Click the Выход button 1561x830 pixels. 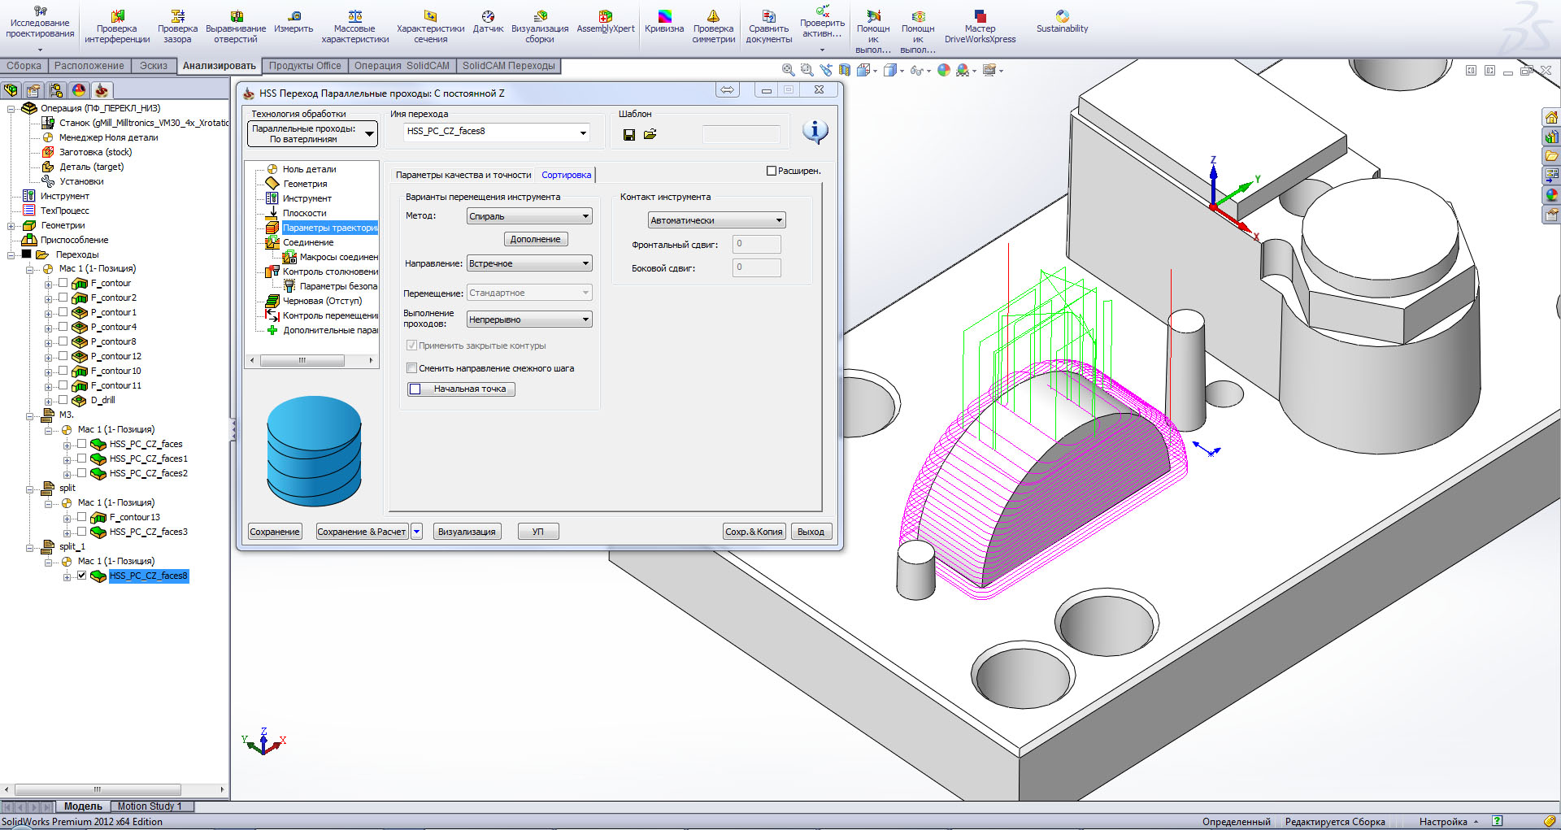(x=811, y=532)
